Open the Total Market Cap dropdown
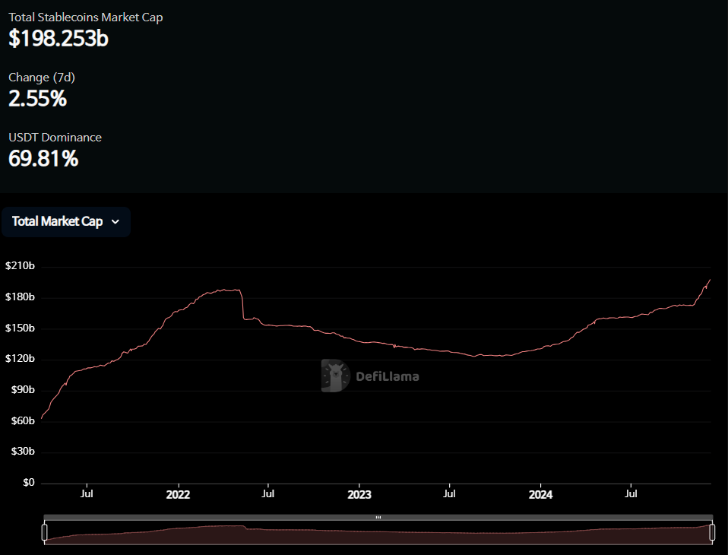The image size is (728, 555). [x=65, y=222]
